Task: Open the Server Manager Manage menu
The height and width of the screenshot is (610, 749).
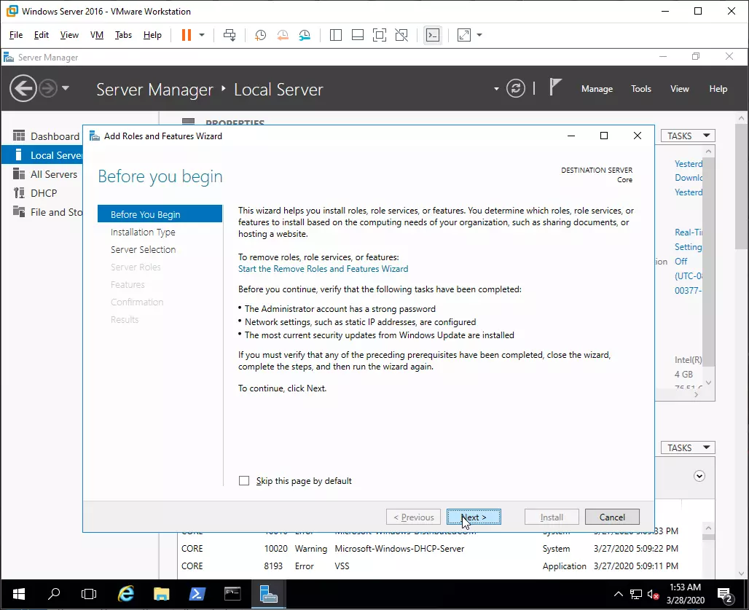Action: [597, 89]
